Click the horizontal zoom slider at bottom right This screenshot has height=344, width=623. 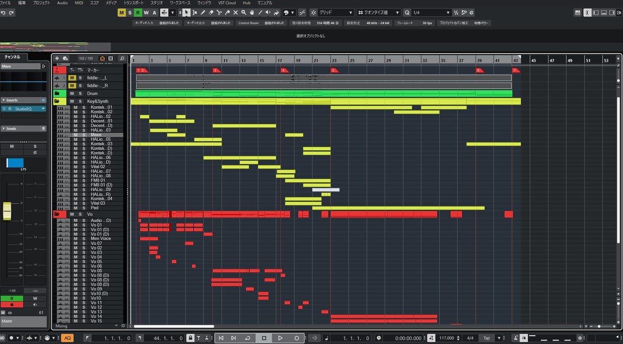click(599, 326)
